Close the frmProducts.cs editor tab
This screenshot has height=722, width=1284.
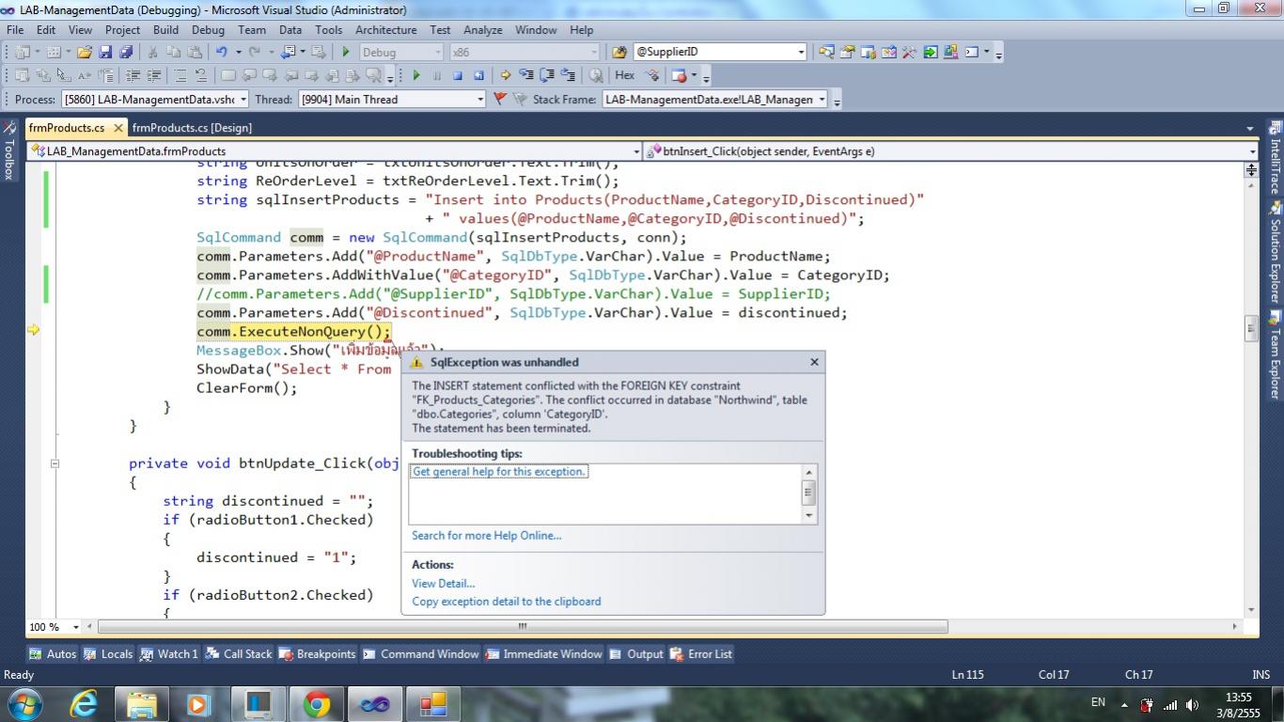point(118,128)
